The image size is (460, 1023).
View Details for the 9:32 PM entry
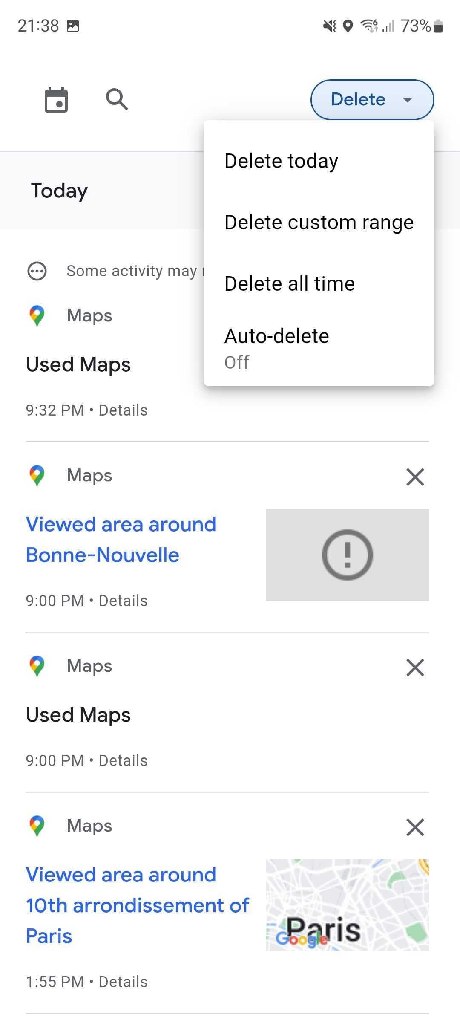[123, 410]
